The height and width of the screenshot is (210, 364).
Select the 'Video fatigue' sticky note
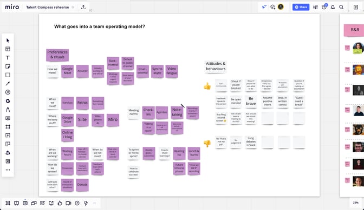172,71
